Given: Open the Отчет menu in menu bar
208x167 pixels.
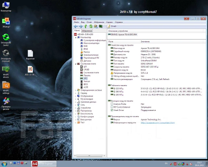Looking at the screenshot, I should point(89,22).
